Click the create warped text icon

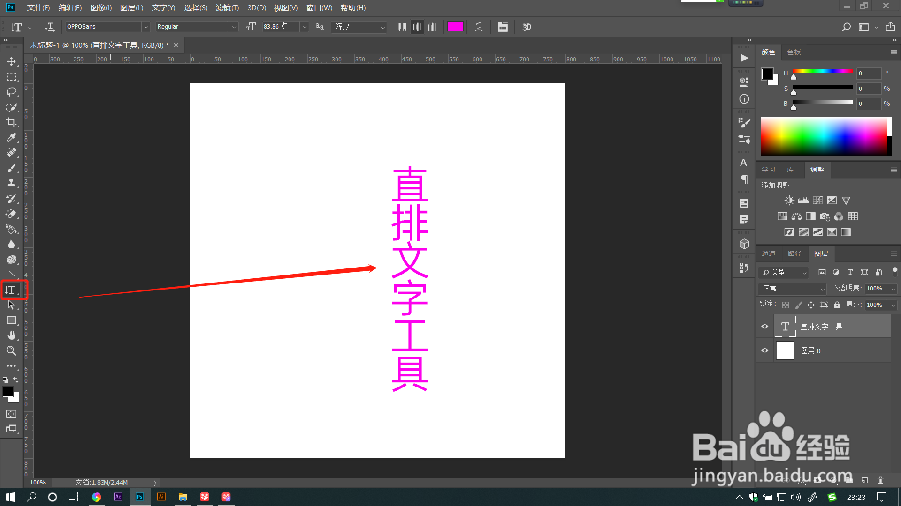pos(479,27)
